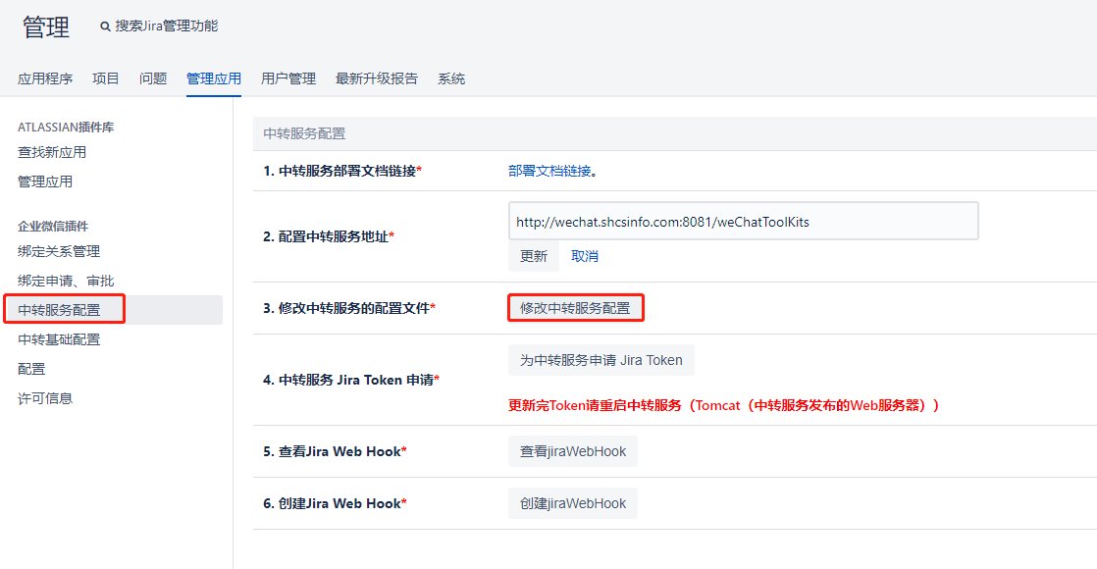Screen dimensions: 1097x569
Task: Focus the 中转服务地址 URL input field
Action: click(x=743, y=222)
